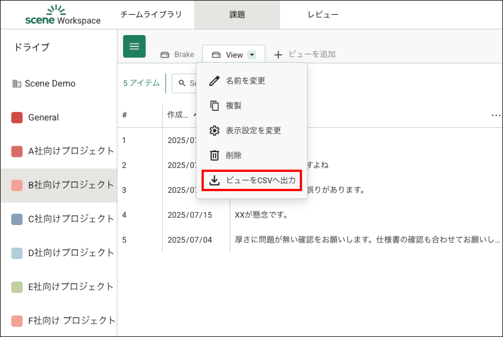
Task: Sort by the 作成 column header
Action: [x=178, y=115]
